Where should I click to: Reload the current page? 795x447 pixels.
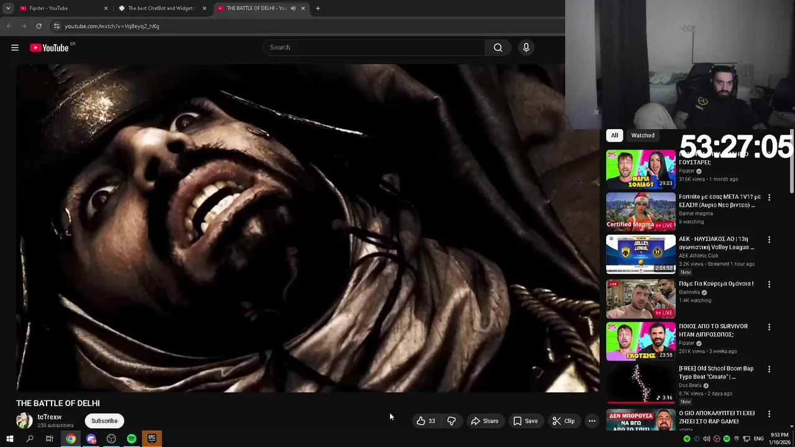coord(39,26)
